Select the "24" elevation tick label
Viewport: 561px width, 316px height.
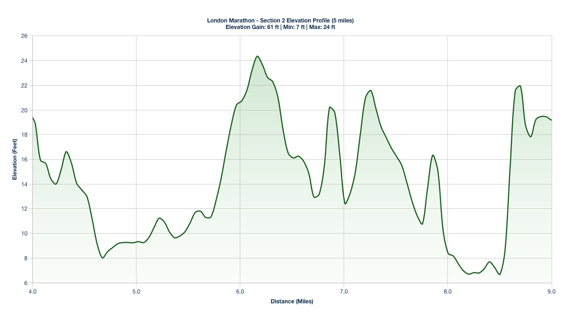(24, 61)
